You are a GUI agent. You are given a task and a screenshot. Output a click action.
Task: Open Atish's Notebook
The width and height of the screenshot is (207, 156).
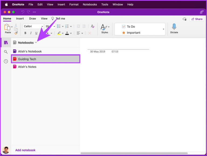(46, 51)
